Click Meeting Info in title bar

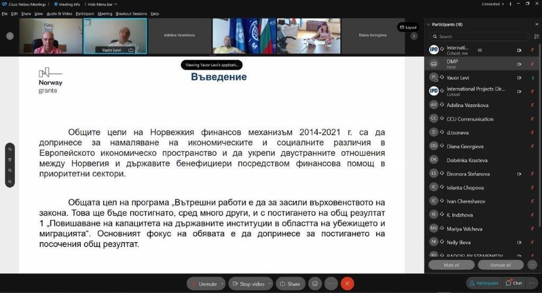[x=67, y=4]
